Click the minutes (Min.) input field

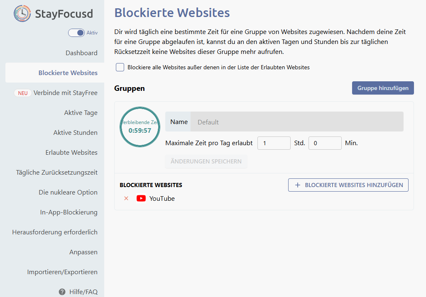(325, 143)
